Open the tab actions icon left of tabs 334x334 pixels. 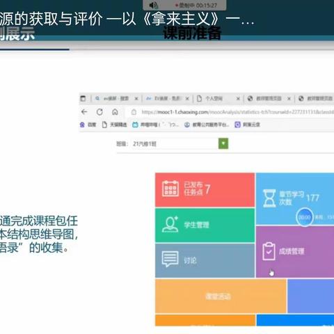(x=83, y=99)
